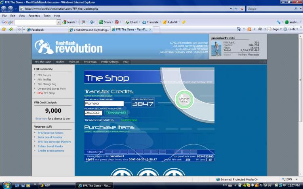Image resolution: width=303 pixels, height=189 pixels.
Task: Click the Number of Credits to transfer field
Action: [93, 113]
